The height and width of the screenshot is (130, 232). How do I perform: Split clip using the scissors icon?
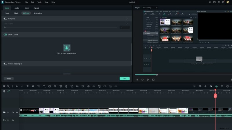point(33,86)
